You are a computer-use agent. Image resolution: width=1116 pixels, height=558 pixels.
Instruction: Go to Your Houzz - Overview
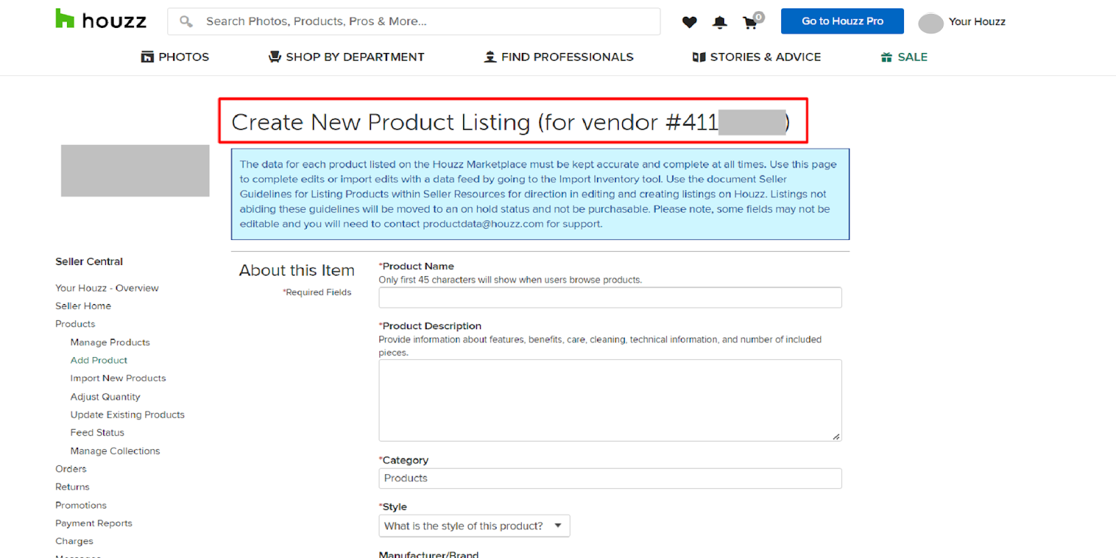click(x=107, y=288)
